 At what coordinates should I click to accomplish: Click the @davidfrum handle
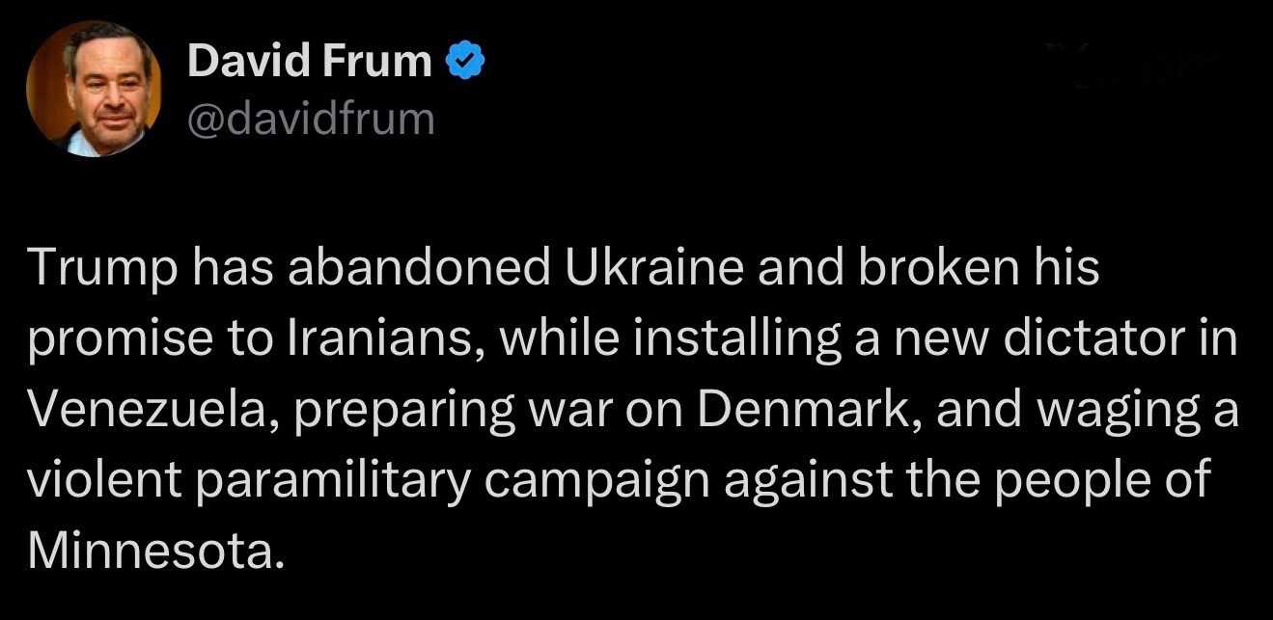tap(310, 120)
